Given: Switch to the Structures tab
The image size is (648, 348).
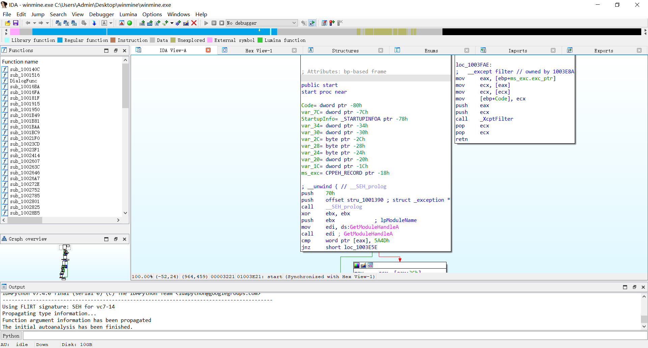Looking at the screenshot, I should (x=345, y=50).
